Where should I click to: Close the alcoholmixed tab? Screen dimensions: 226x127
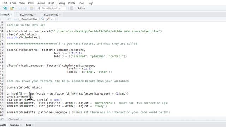[x=35, y=14]
